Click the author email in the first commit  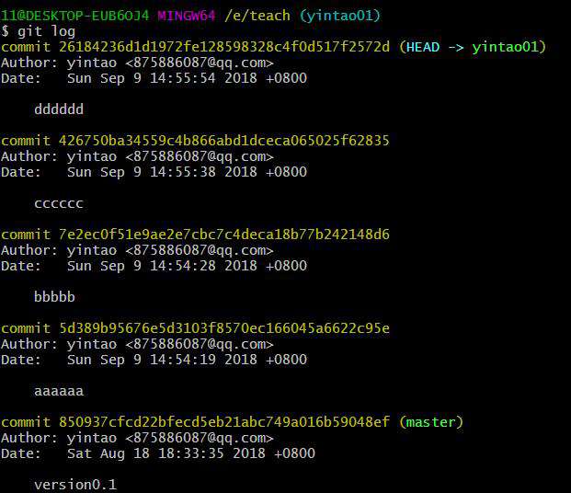200,63
